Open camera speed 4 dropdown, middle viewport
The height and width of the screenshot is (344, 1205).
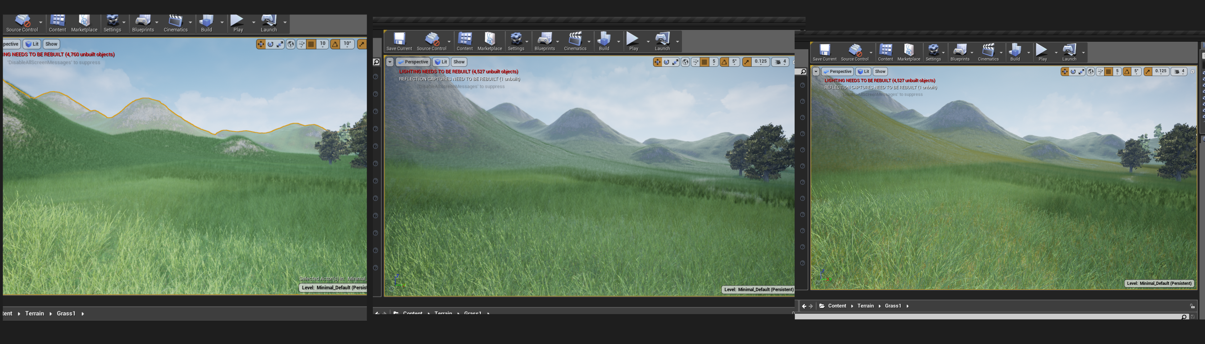point(781,62)
